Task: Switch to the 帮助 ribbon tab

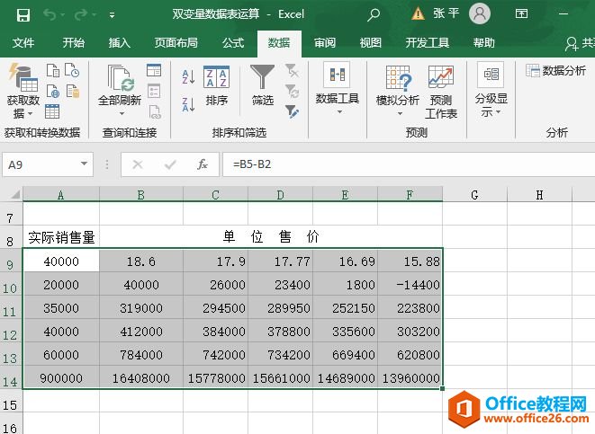Action: (x=483, y=43)
